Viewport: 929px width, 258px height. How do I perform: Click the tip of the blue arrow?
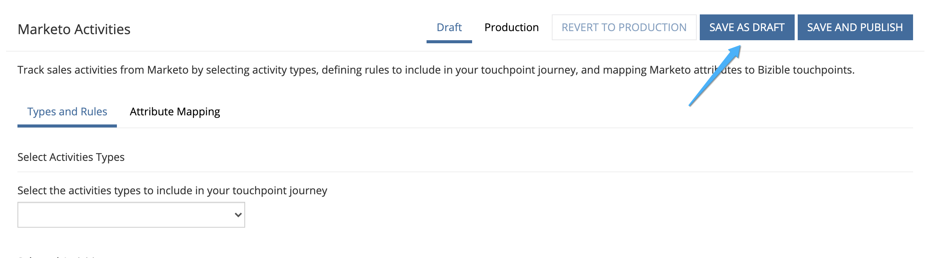739,47
